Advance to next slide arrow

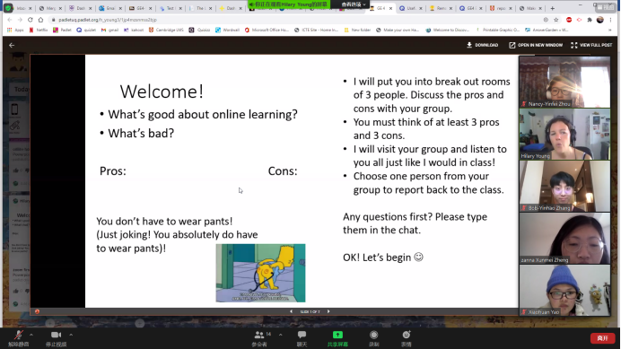click(x=328, y=311)
